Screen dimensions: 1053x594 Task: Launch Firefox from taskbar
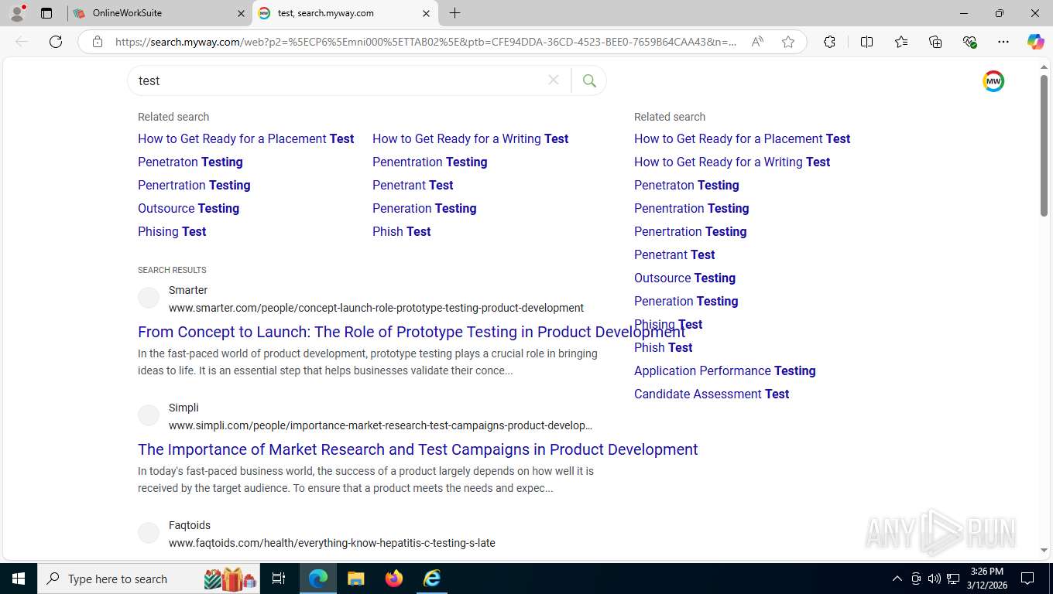click(x=394, y=579)
